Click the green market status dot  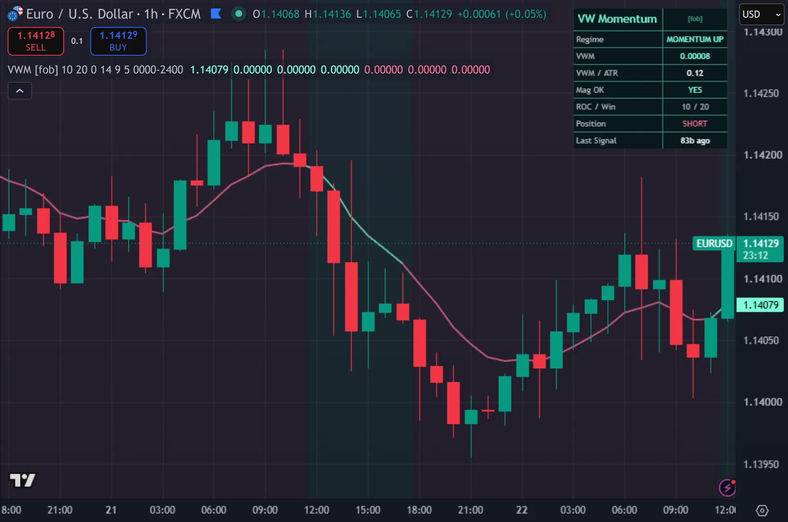pyautogui.click(x=238, y=14)
